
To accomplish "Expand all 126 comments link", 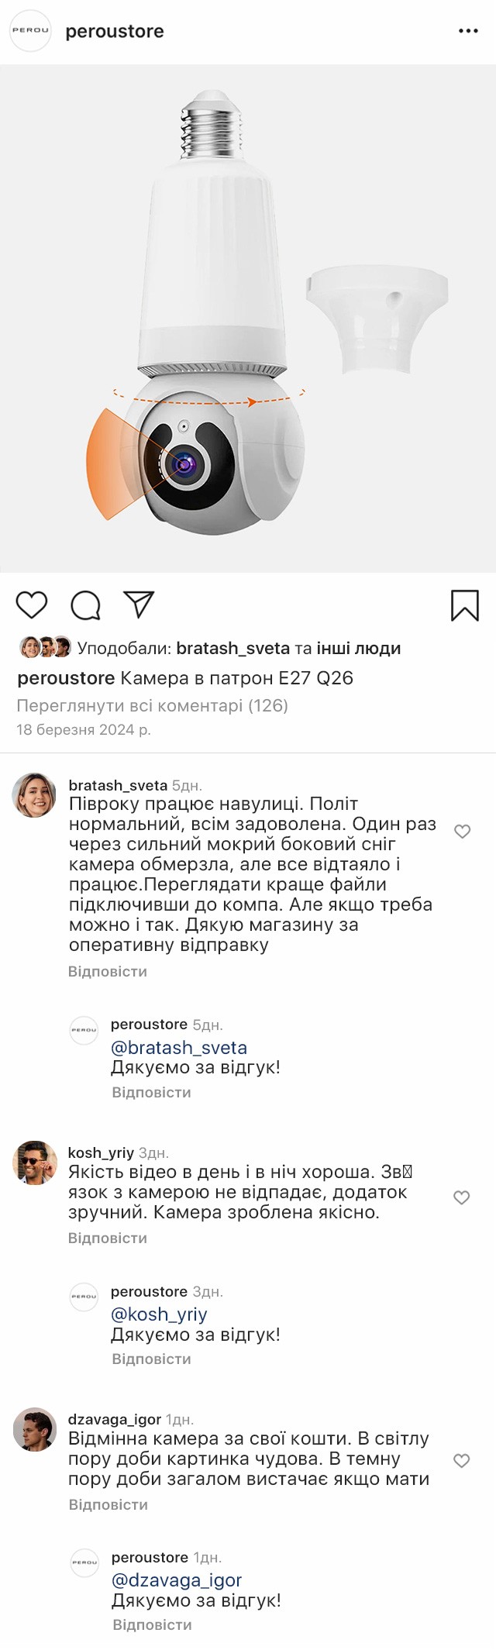I will pyautogui.click(x=152, y=705).
